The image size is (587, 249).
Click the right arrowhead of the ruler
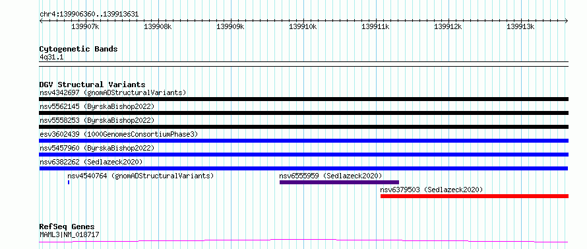[x=567, y=20]
